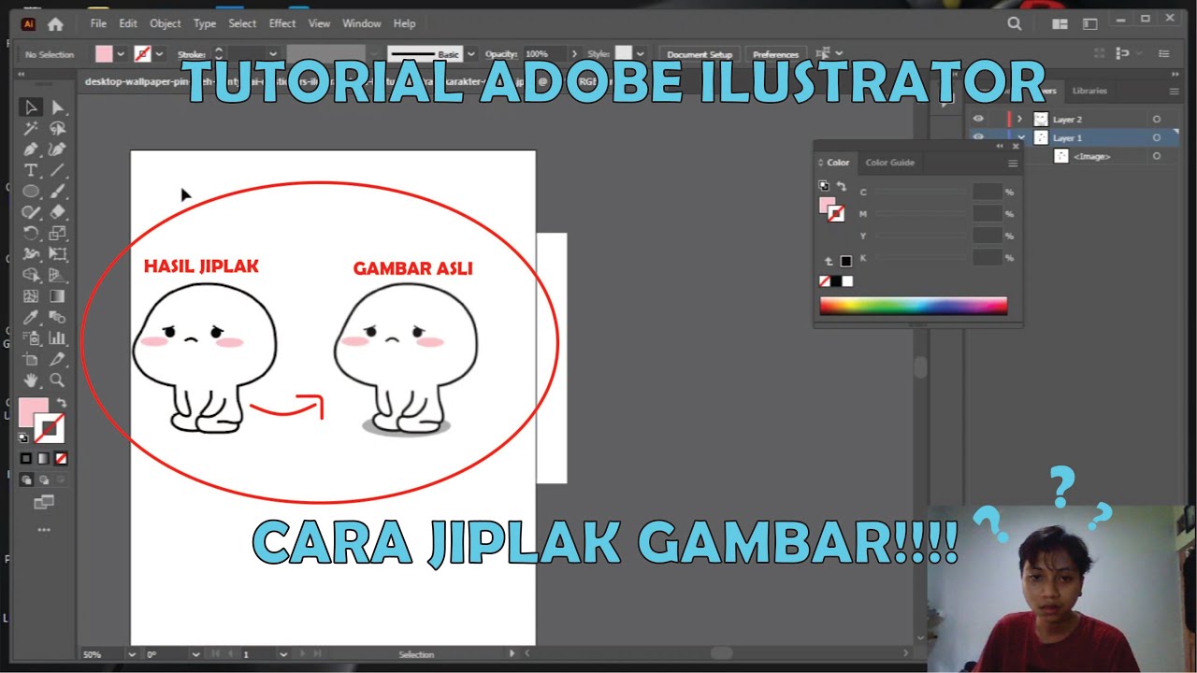Select the Zoom tool
This screenshot has width=1197, height=673.
[x=57, y=380]
